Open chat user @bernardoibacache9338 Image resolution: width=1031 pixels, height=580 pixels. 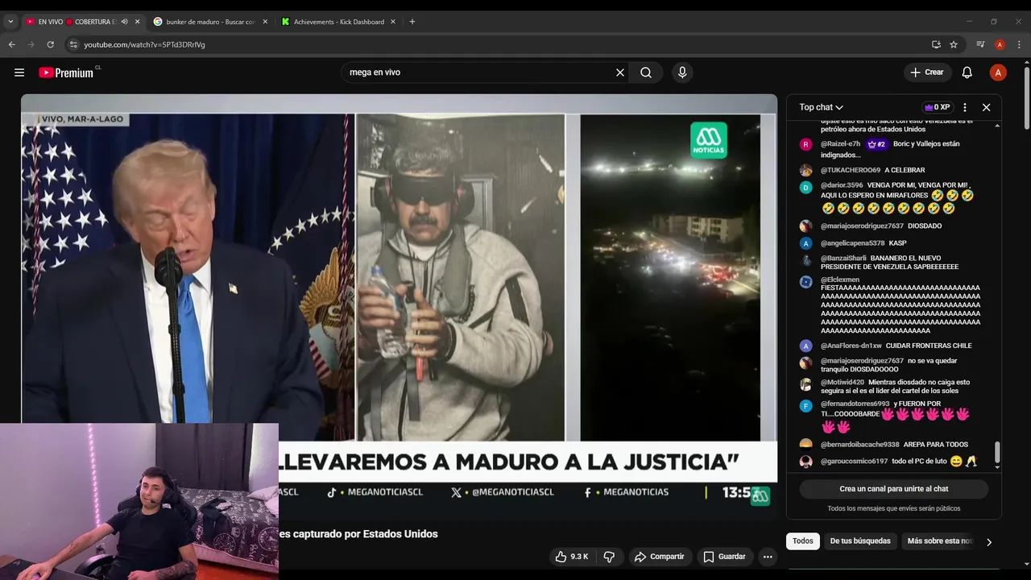859,445
